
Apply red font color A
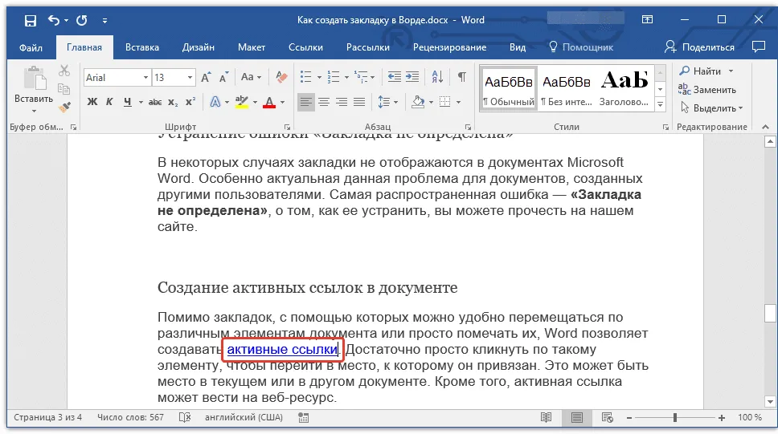269,102
